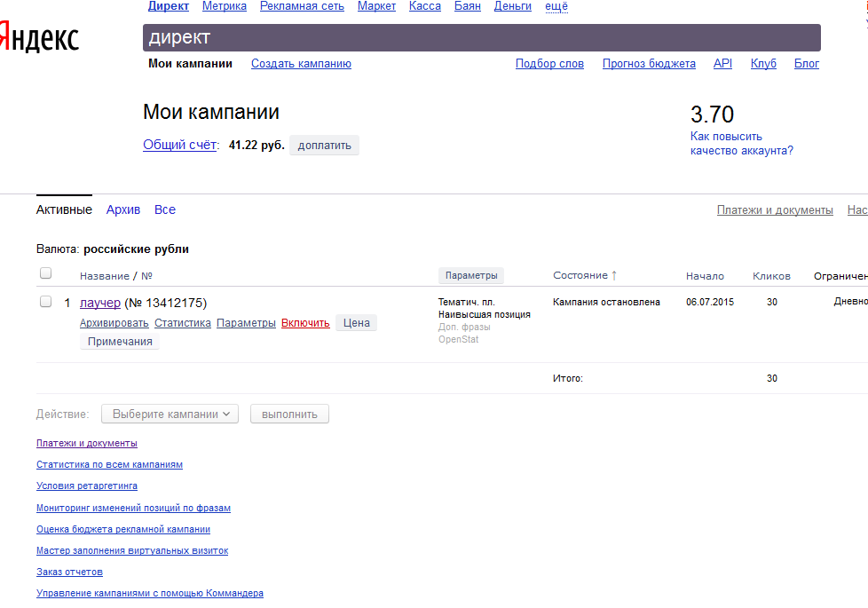Click the директ title bar
Viewport: 868px width, 608px height.
pyautogui.click(x=482, y=37)
